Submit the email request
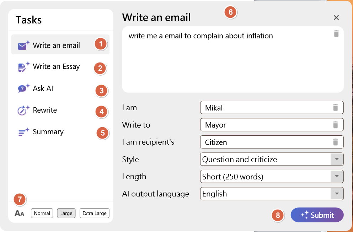 point(317,215)
